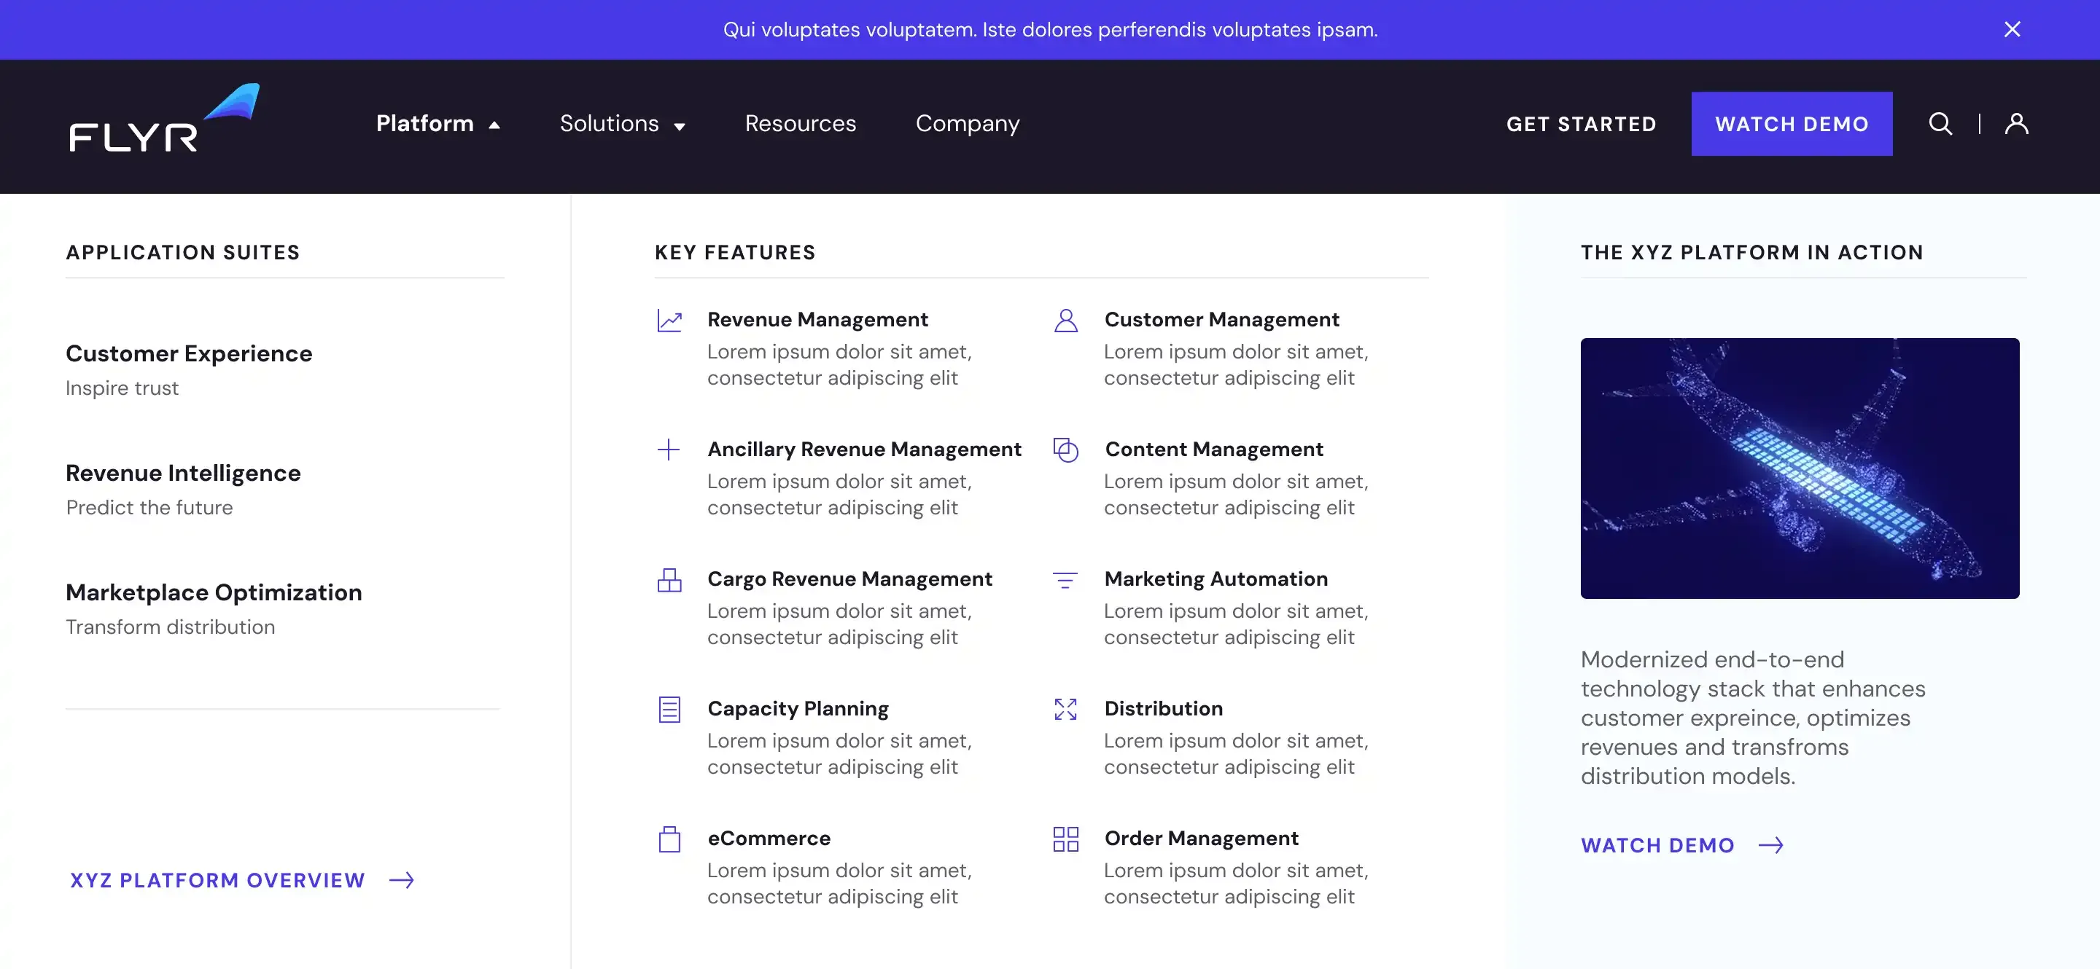Image resolution: width=2100 pixels, height=969 pixels.
Task: Open Order Management feature
Action: (x=1201, y=838)
